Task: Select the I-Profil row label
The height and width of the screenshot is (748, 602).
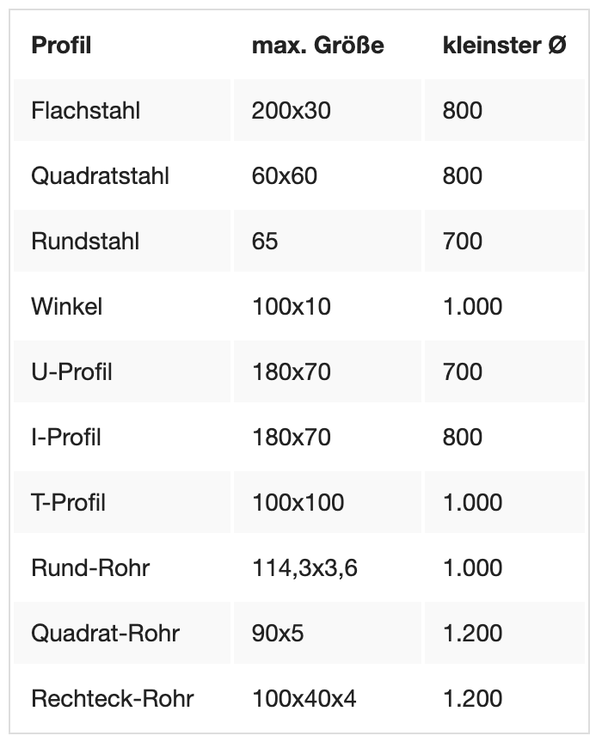Action: 66,438
